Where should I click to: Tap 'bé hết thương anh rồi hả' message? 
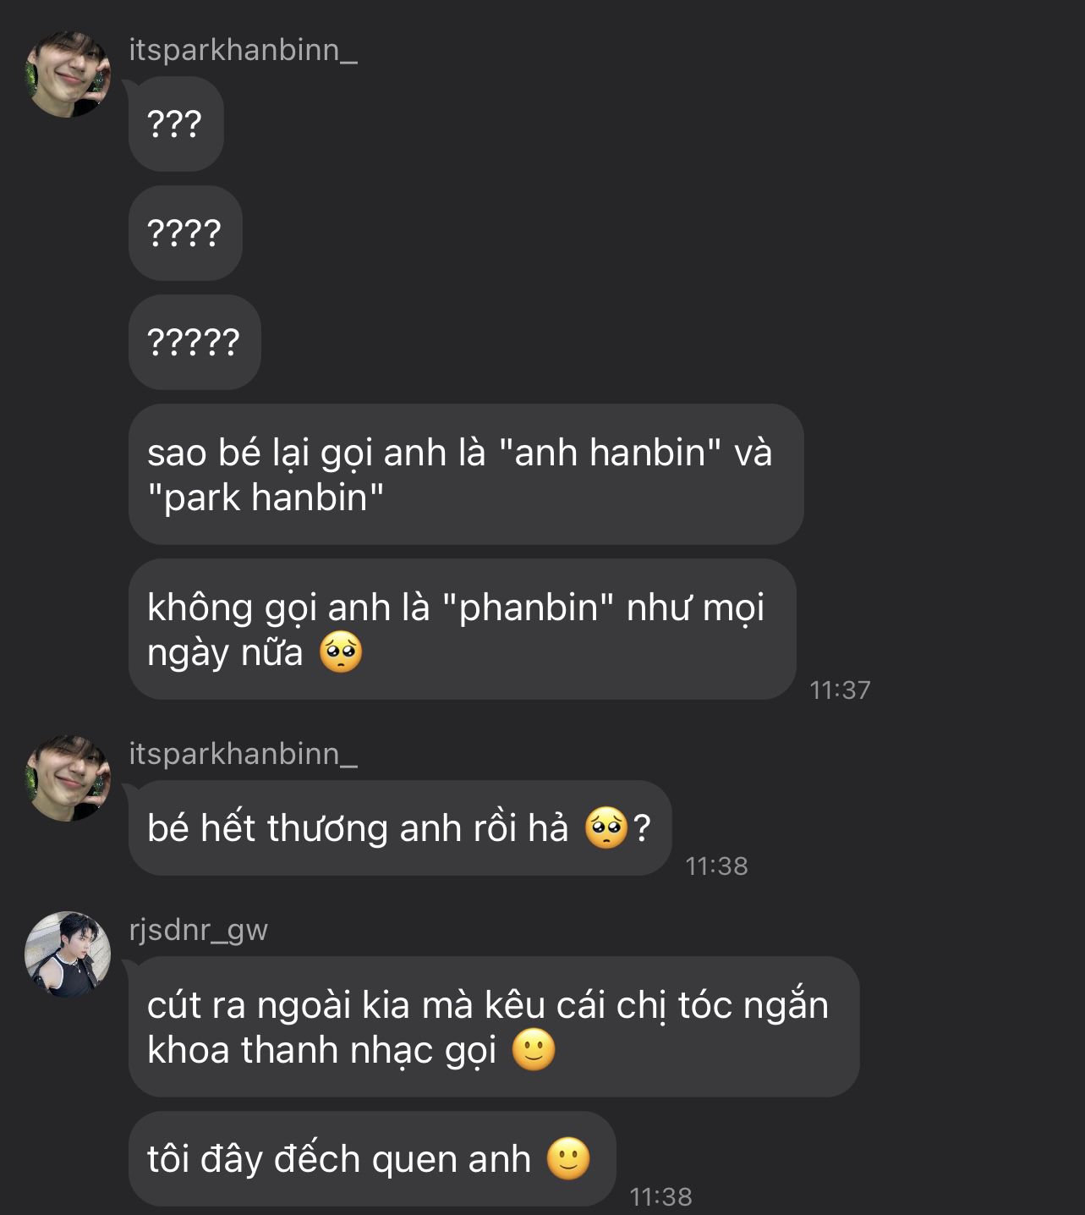coord(400,827)
